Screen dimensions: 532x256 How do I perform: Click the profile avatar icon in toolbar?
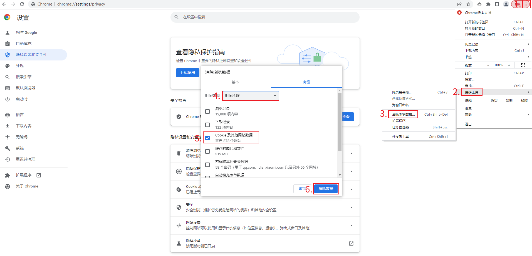pyautogui.click(x=506, y=4)
